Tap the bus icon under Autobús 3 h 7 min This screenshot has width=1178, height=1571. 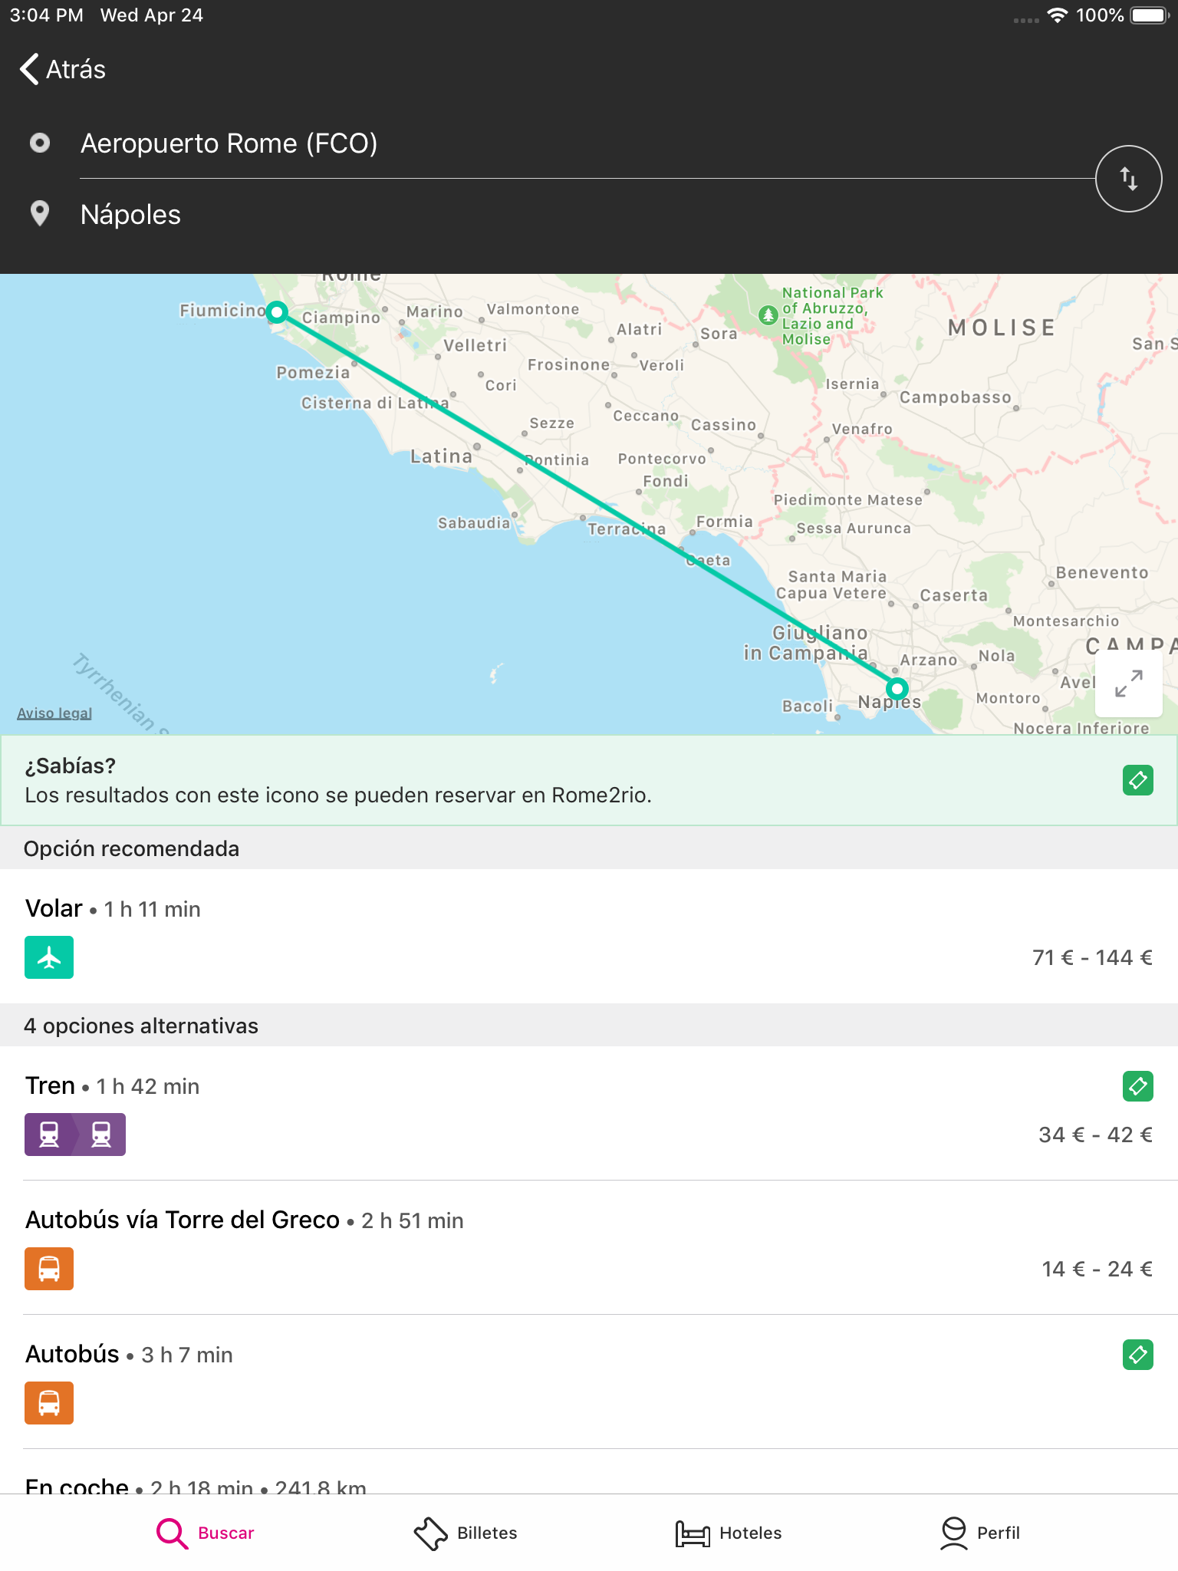click(49, 1403)
